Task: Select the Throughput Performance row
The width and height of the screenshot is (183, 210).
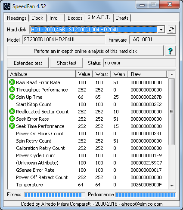Action: (x=88, y=90)
